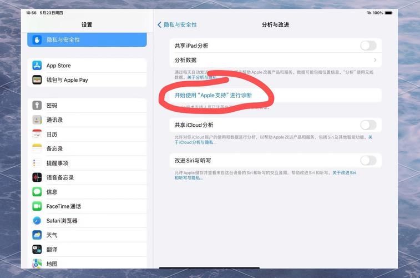Open Safari浏览器 settings row
The height and width of the screenshot is (278, 420).
(x=87, y=221)
